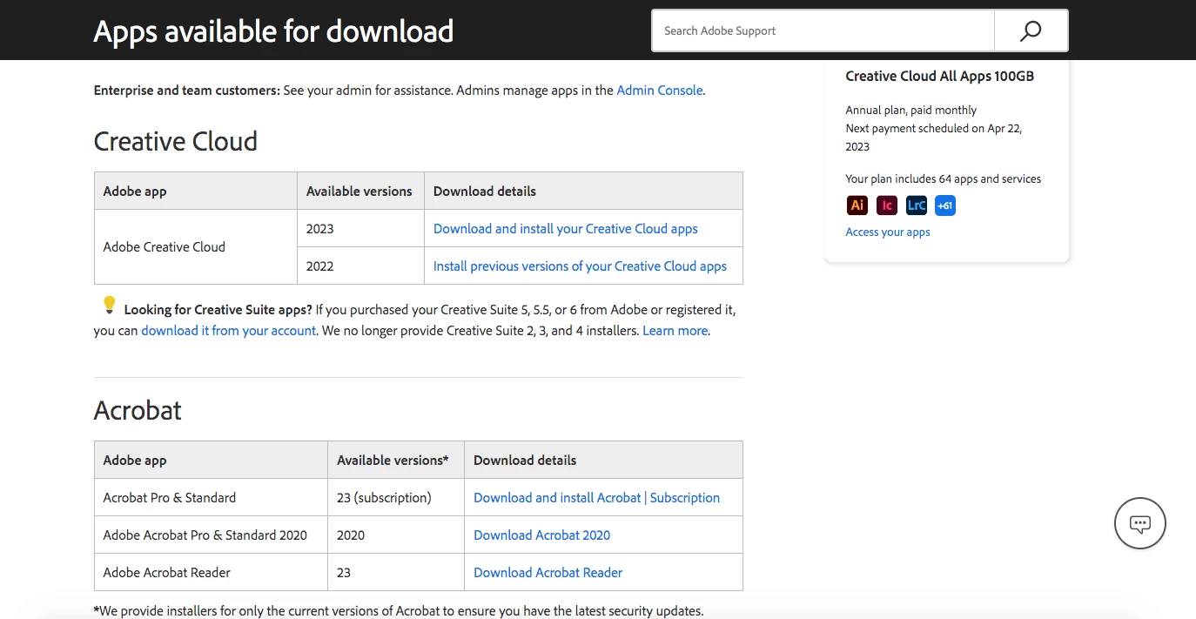The width and height of the screenshot is (1196, 619).
Task: Click the search magnifier icon button
Action: click(x=1031, y=30)
